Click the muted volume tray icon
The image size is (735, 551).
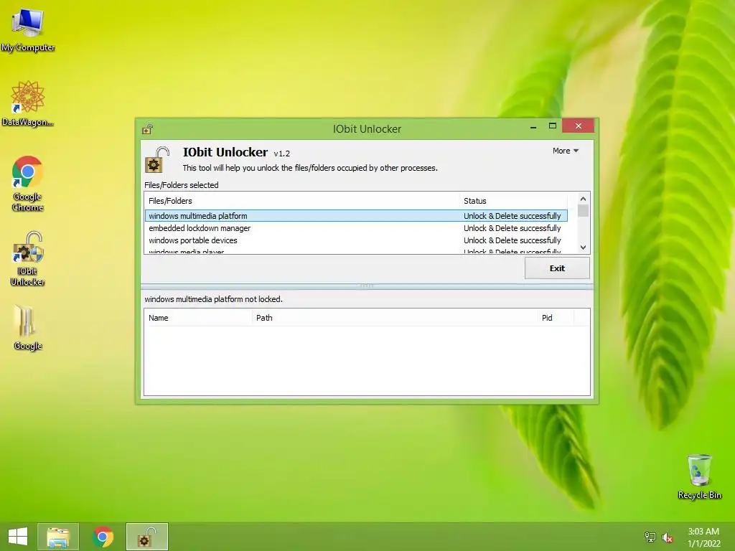click(668, 537)
